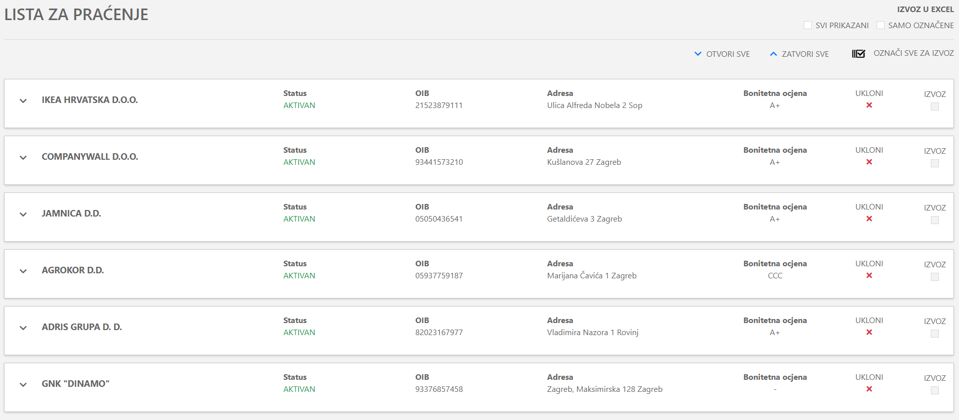The height and width of the screenshot is (420, 959).
Task: Check the SVI PRIKAZANI export option
Action: tap(808, 25)
